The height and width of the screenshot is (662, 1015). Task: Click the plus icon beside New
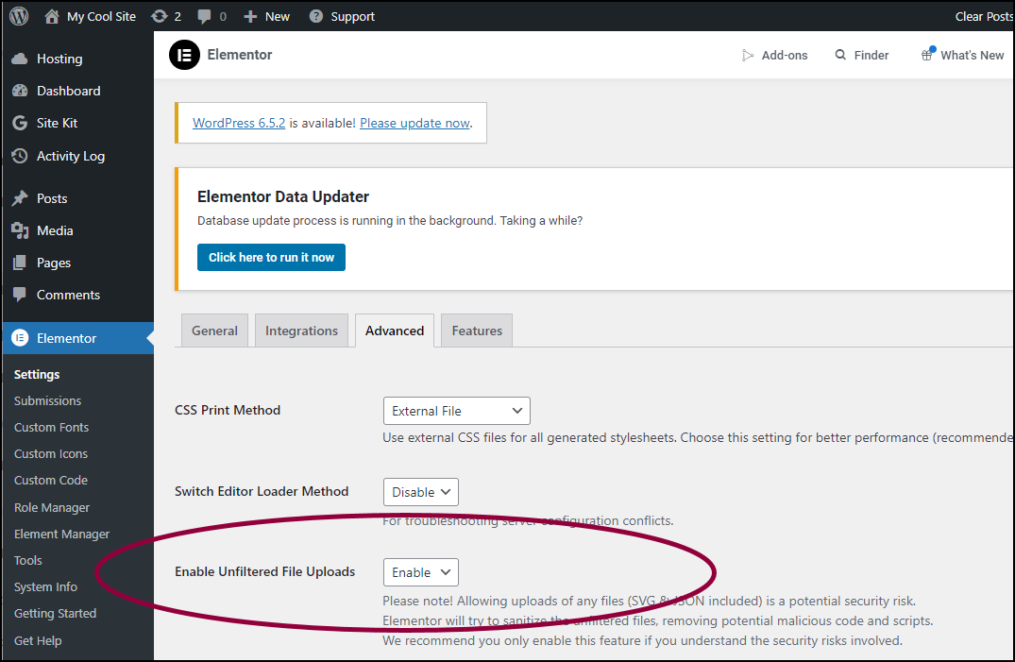pyautogui.click(x=250, y=17)
